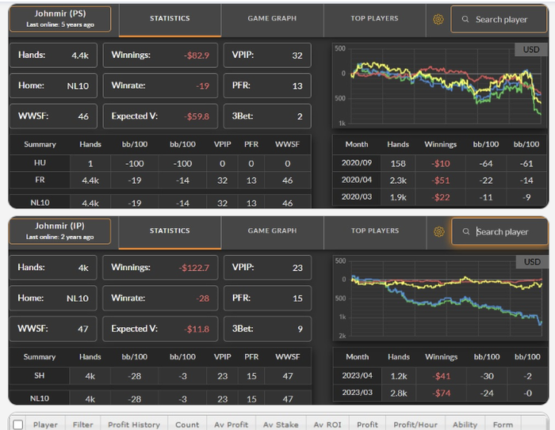
Task: Click VPIP 32 stat box
Action: click(267, 55)
